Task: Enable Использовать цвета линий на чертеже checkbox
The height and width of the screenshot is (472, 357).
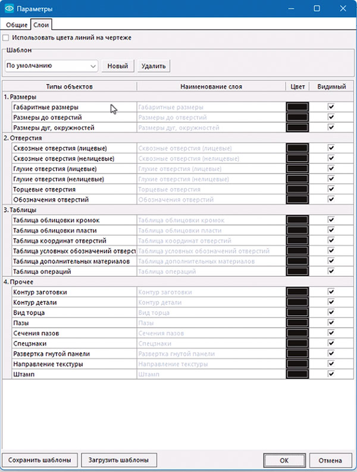Action: click(x=7, y=38)
